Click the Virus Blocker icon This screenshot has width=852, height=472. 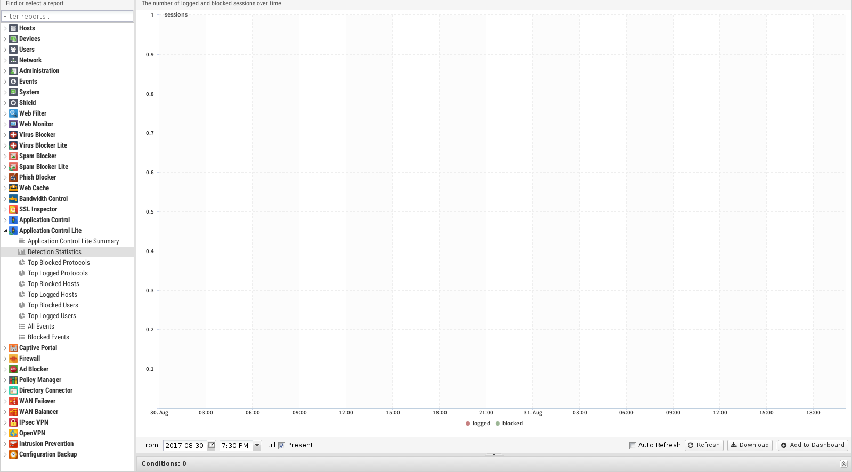[x=13, y=135]
